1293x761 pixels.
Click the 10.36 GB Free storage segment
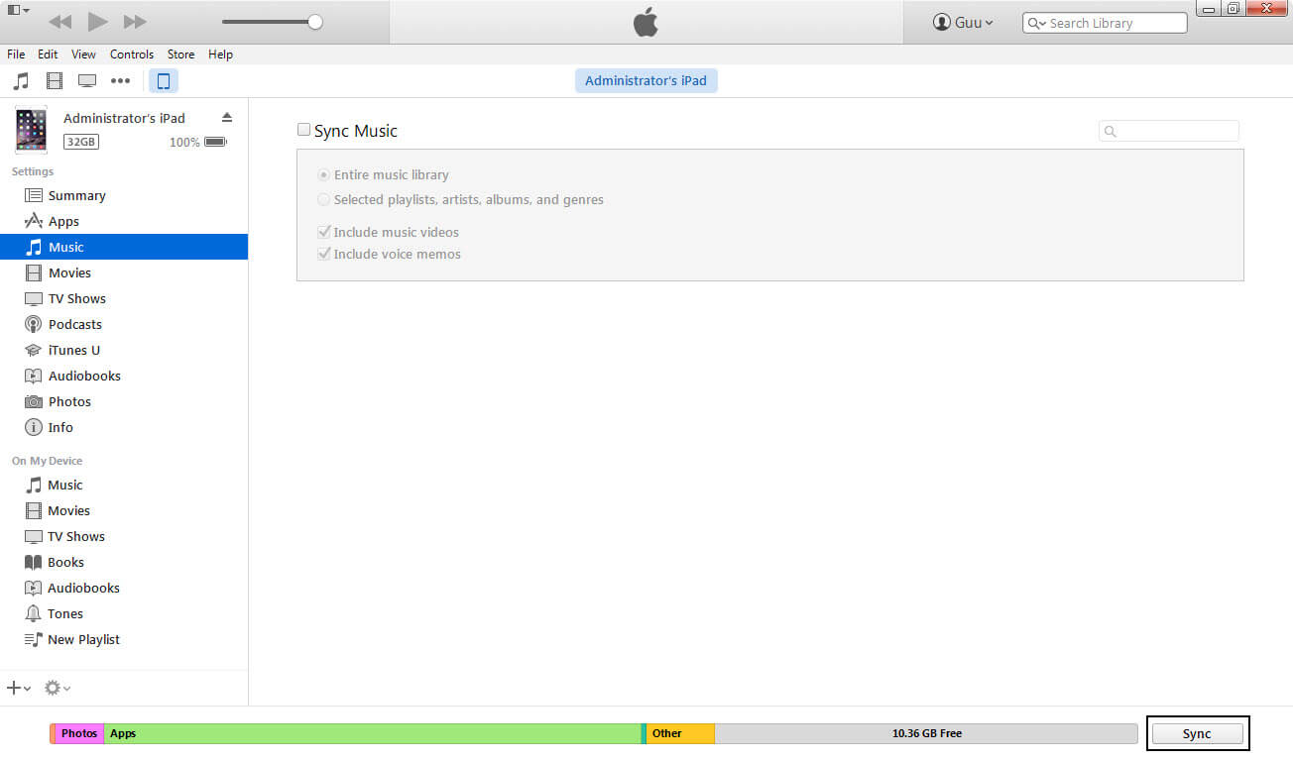click(x=926, y=733)
